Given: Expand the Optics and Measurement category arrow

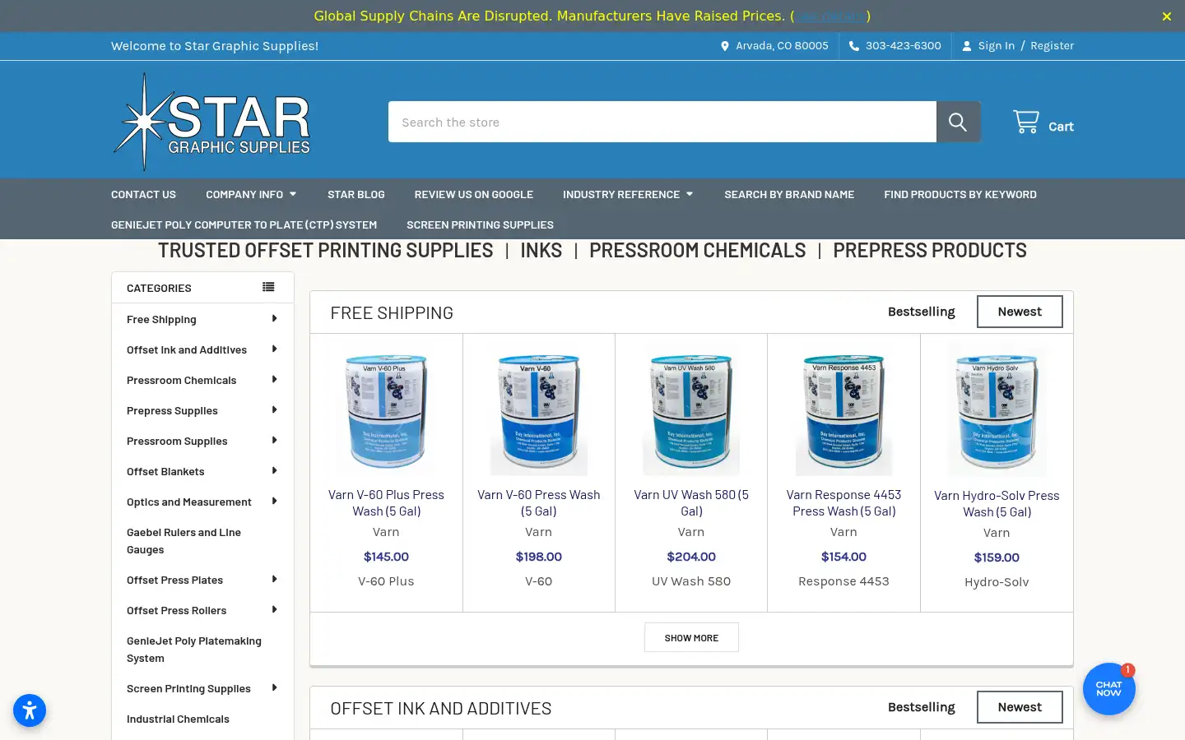Looking at the screenshot, I should pos(274,502).
